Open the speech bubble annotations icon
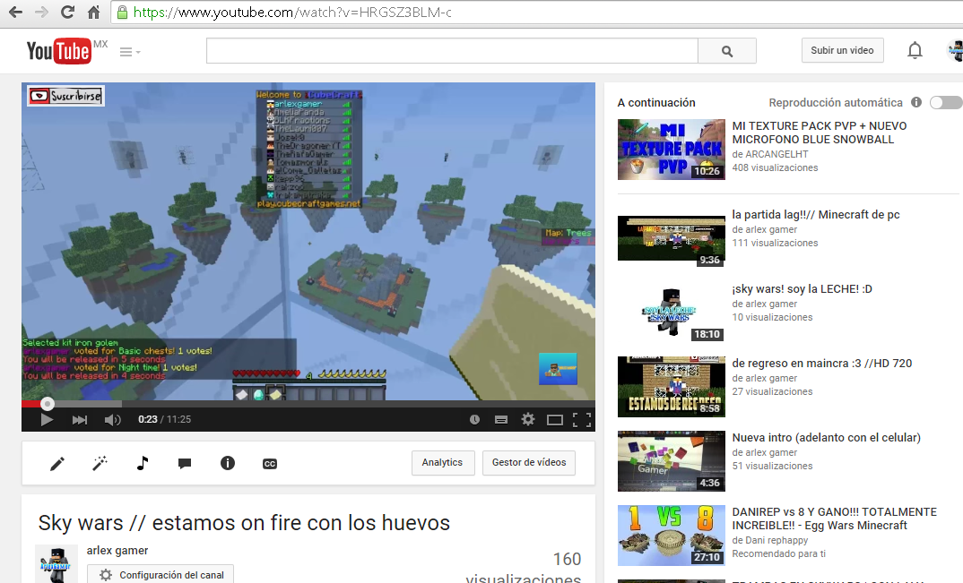Screen dimensions: 963x583 [184, 463]
